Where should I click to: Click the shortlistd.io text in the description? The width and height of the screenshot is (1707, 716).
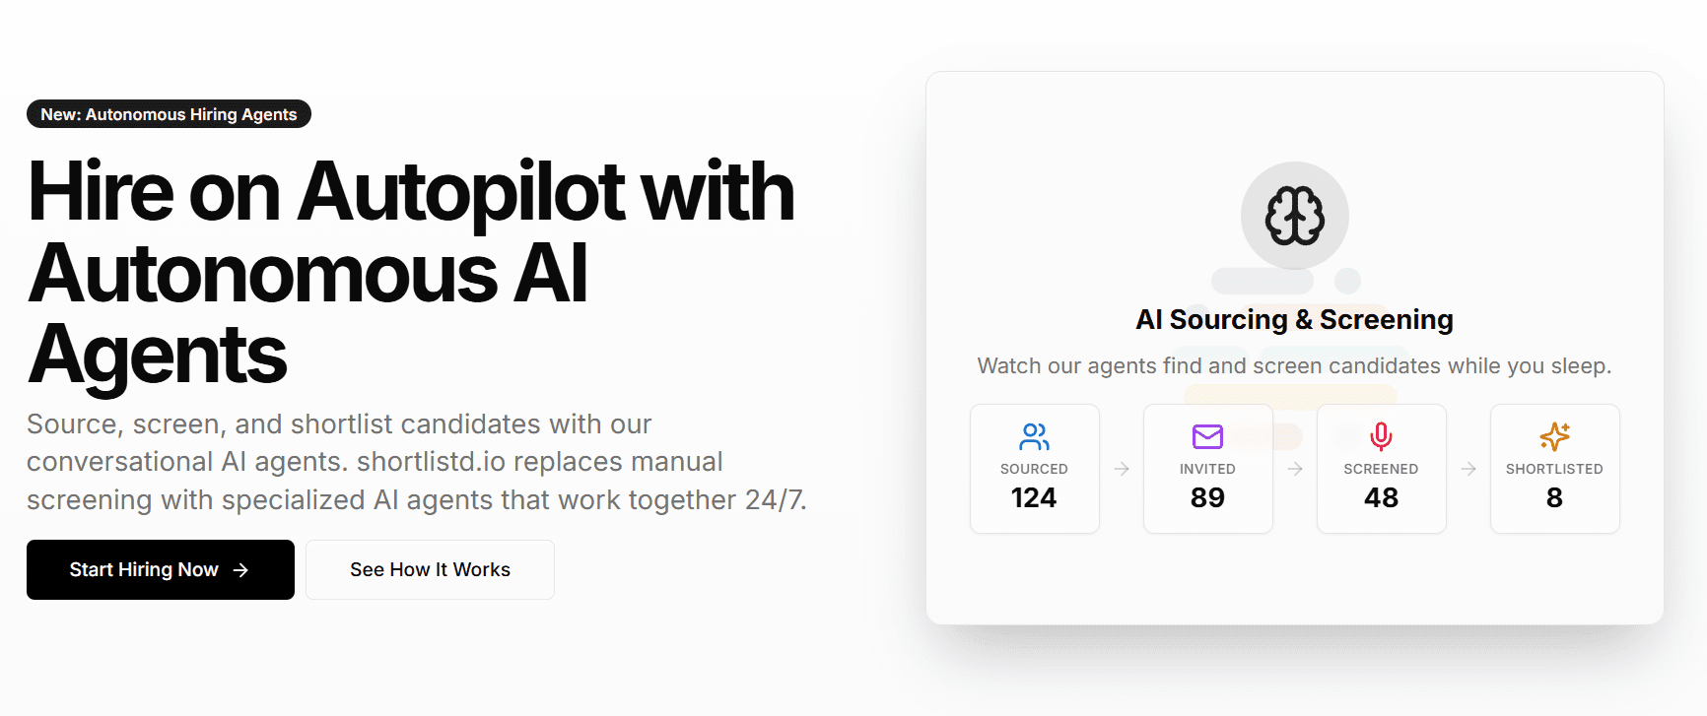tap(432, 461)
